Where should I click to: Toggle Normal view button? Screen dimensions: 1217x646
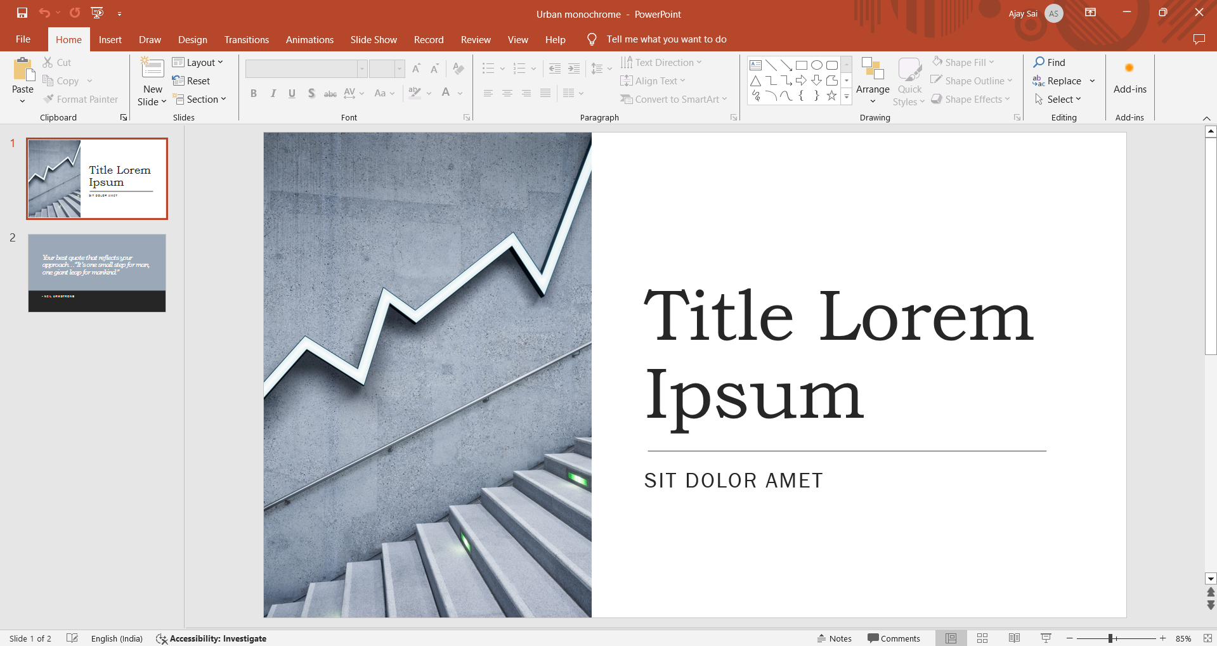pyautogui.click(x=951, y=638)
